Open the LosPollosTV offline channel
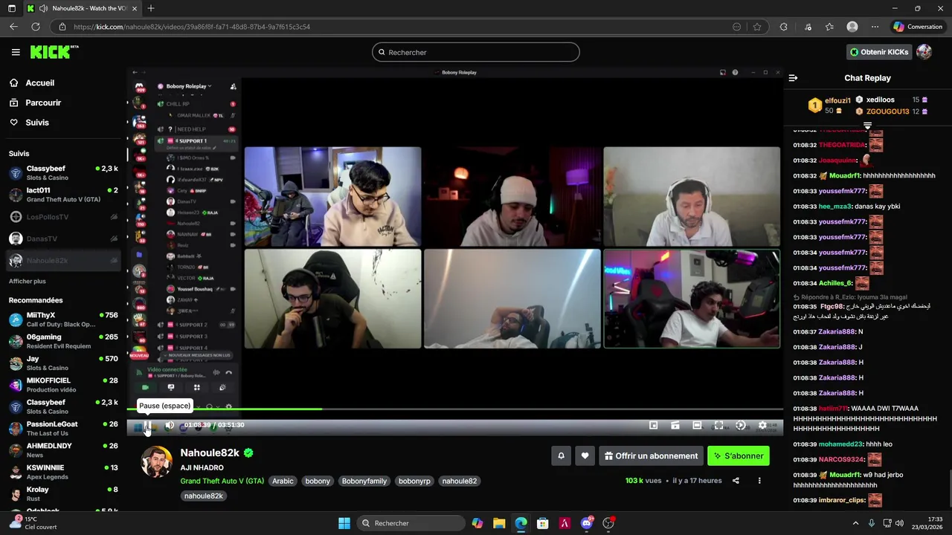 click(x=64, y=217)
